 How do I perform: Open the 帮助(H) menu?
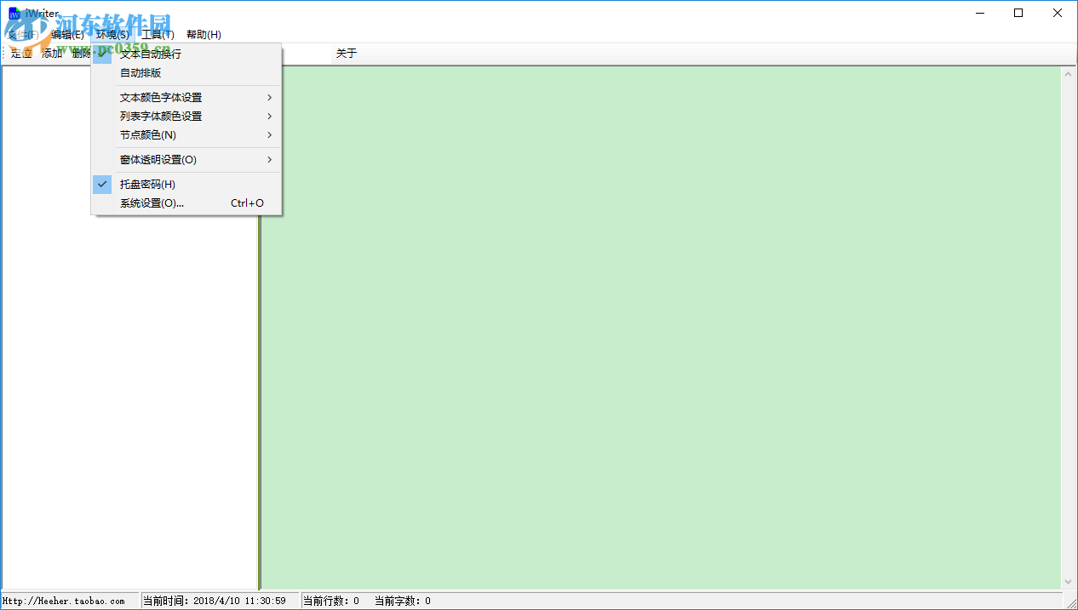click(205, 34)
